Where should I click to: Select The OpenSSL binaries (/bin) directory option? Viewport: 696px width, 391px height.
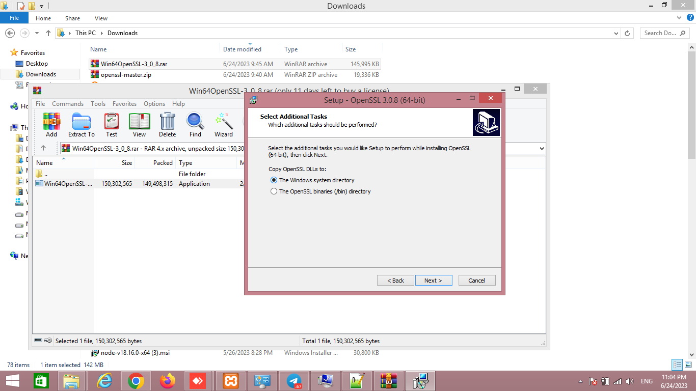(320, 191)
